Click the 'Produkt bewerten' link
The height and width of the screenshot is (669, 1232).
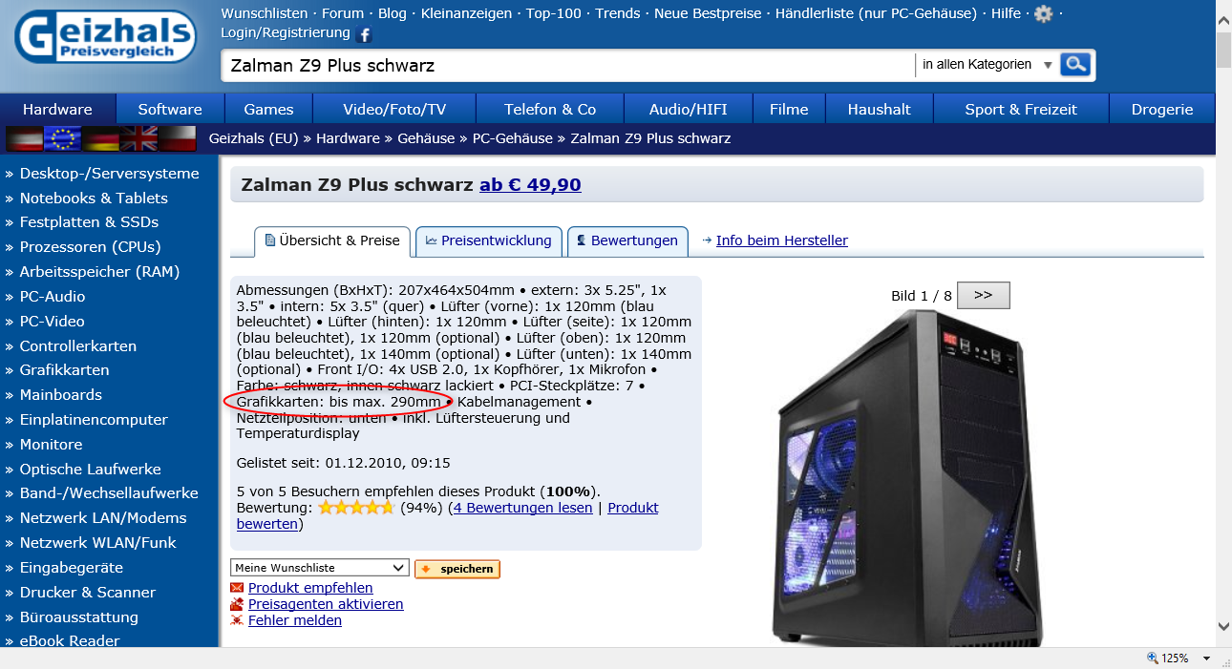(448, 515)
